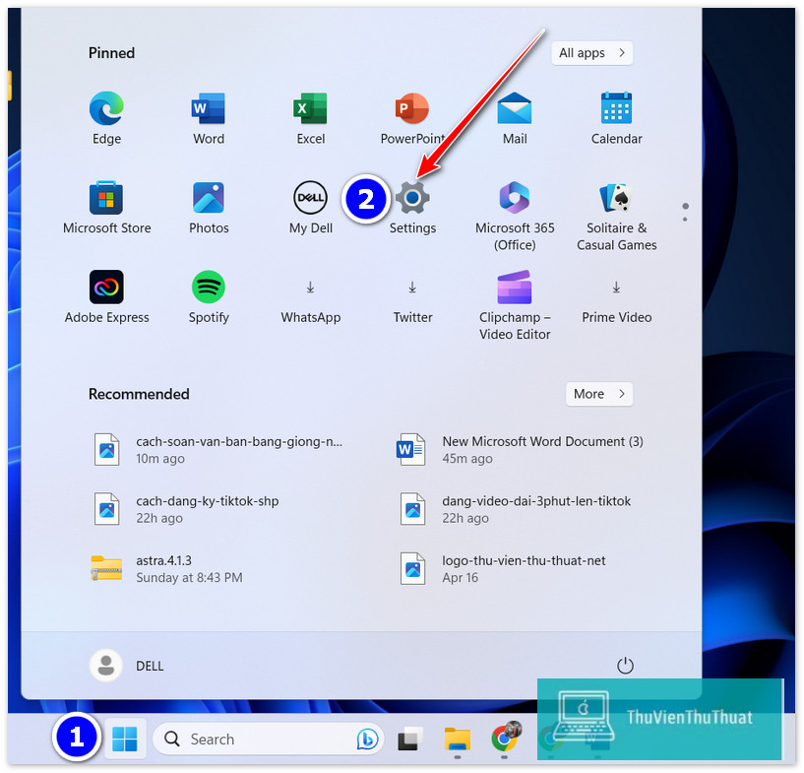Open Settings with the gear icon

click(x=412, y=207)
